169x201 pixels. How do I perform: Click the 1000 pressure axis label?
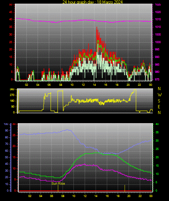point(158,42)
